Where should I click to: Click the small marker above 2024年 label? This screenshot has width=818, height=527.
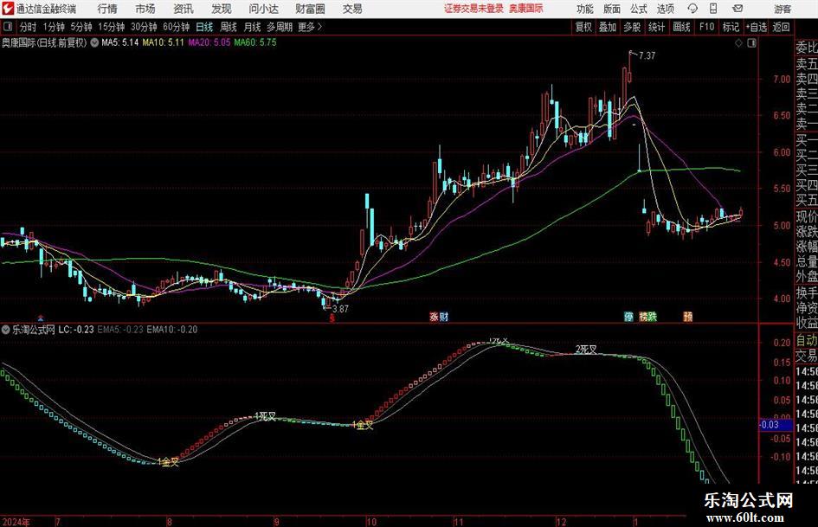(x=41, y=318)
